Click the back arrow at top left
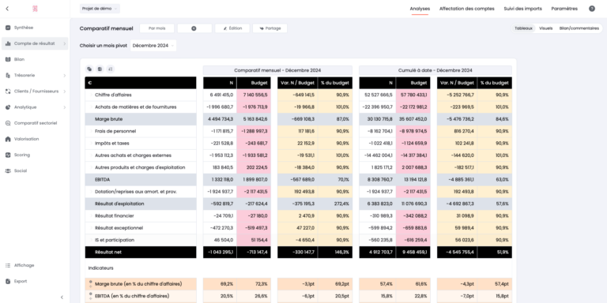This screenshot has width=607, height=303. [7, 9]
